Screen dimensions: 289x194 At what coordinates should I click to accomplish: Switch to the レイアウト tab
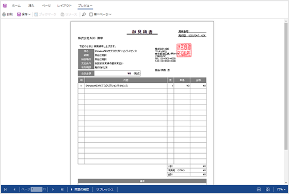point(65,6)
